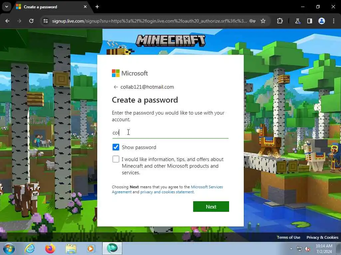341x255 pixels.
Task: Open the tab search dropdown arrow
Action: [7, 7]
